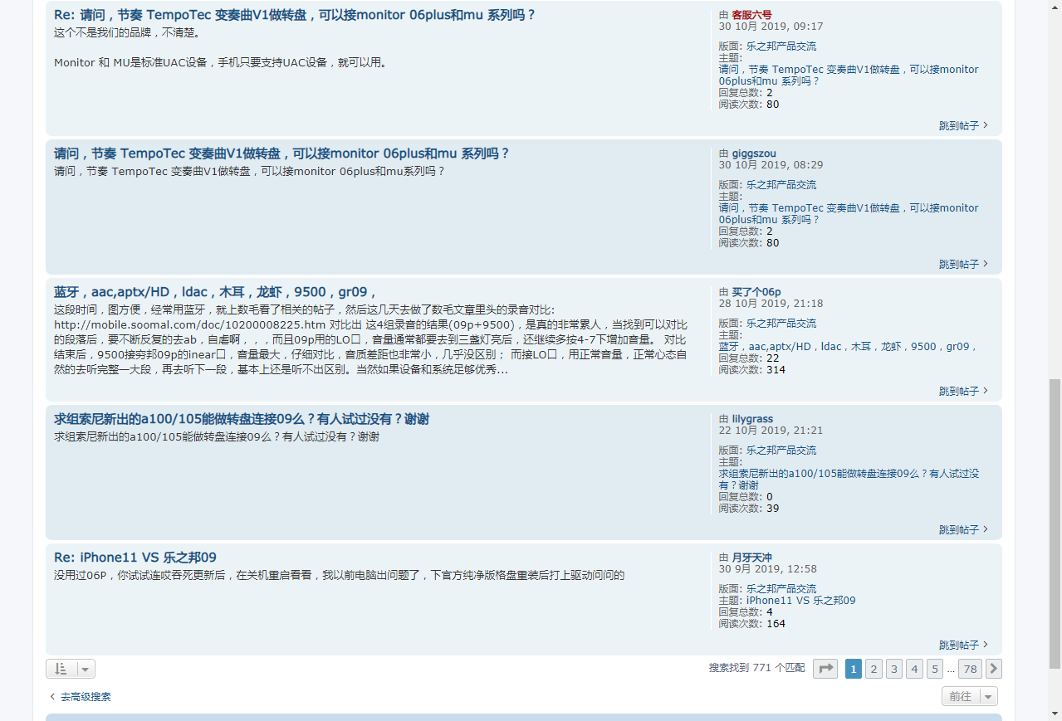
Task: Click the jump-to-page arrow icon
Action: (x=825, y=669)
